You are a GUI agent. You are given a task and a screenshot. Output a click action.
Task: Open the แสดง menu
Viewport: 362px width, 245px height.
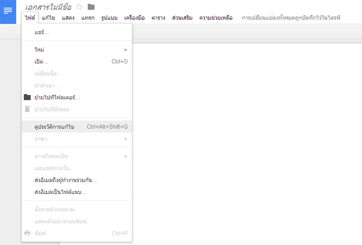(x=68, y=18)
